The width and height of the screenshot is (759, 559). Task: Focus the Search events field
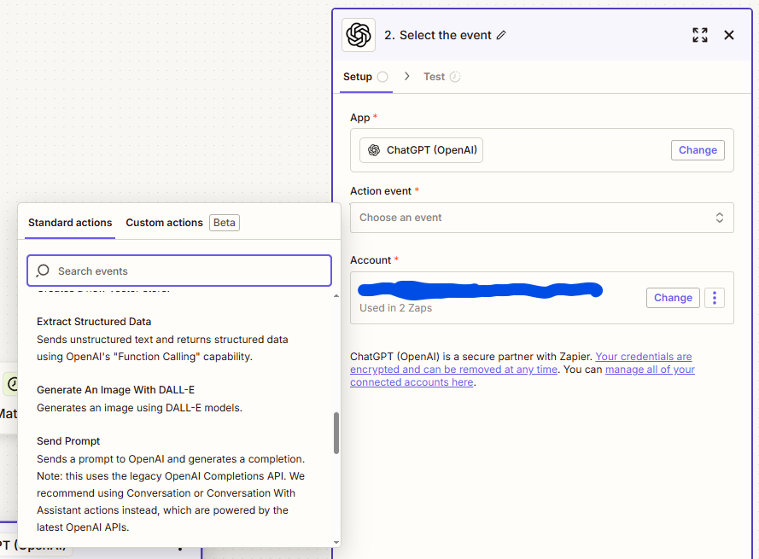pyautogui.click(x=179, y=271)
